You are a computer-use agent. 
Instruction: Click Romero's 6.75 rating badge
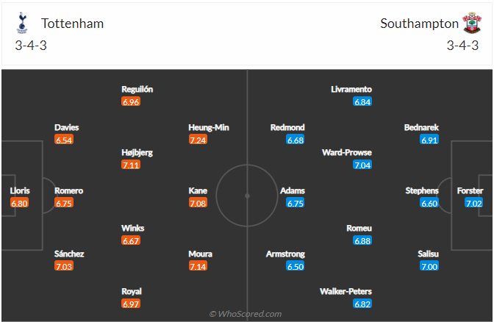(64, 203)
